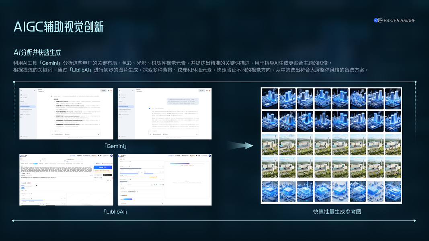The height and width of the screenshot is (241, 429).
Task: Open Product Design and Delivery chat, left Gemini
Action: click(x=26, y=109)
